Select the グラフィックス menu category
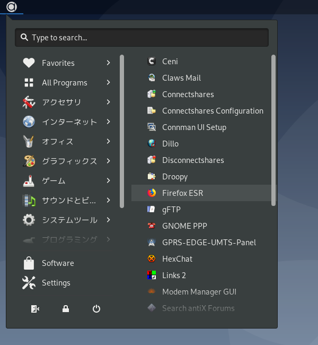 tap(66, 161)
